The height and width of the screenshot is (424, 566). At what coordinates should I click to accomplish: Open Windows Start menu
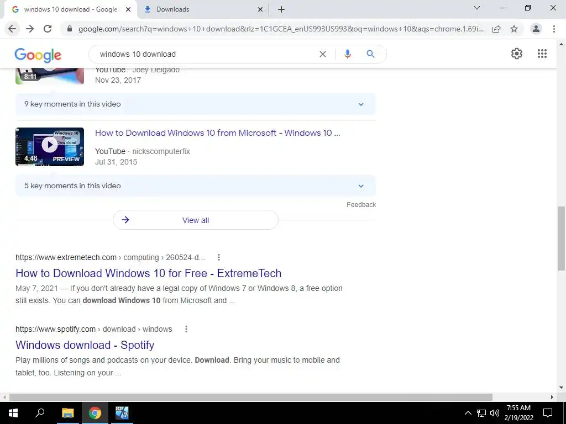click(x=13, y=413)
